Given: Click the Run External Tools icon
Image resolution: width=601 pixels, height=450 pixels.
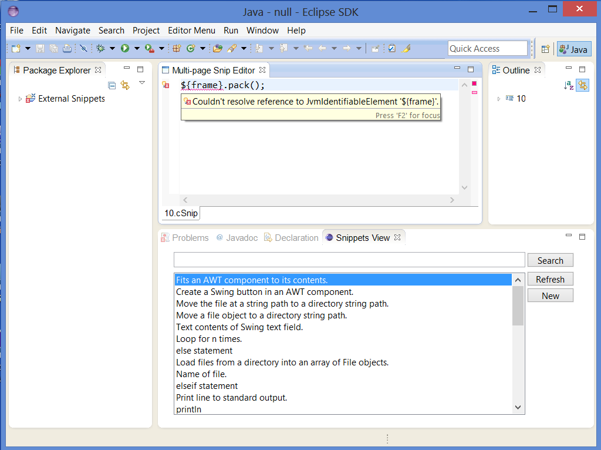Looking at the screenshot, I should pyautogui.click(x=150, y=48).
